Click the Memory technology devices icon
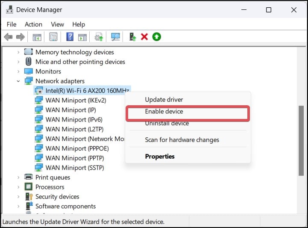Screen dimensions: 308x228 click(x=29, y=52)
